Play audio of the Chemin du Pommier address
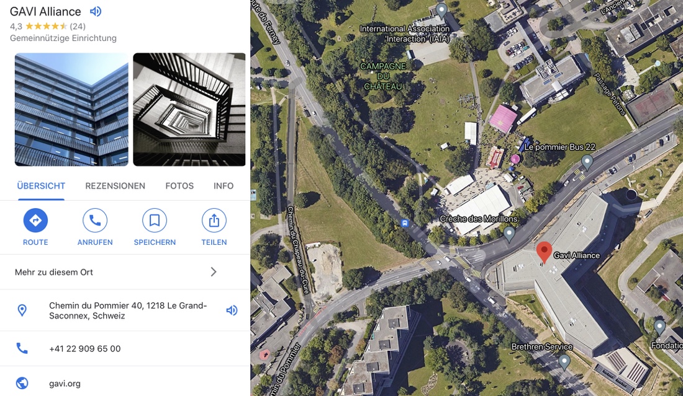Viewport: 683px width, 396px height. pyautogui.click(x=232, y=310)
